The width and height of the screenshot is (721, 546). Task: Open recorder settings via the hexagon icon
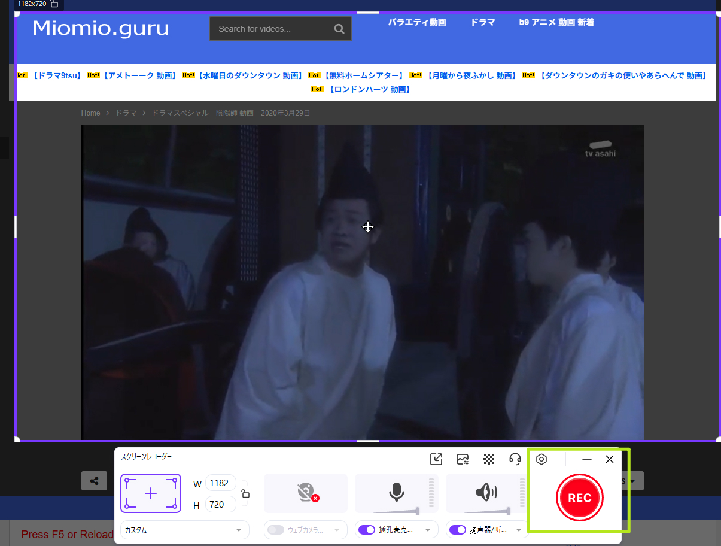[x=541, y=459]
